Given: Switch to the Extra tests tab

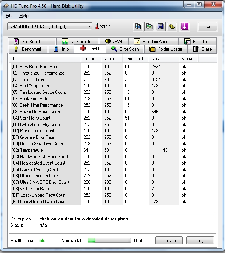Looking at the screenshot, I should pyautogui.click(x=197, y=42).
